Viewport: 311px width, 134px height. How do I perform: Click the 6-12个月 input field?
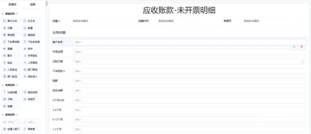(x=189, y=119)
